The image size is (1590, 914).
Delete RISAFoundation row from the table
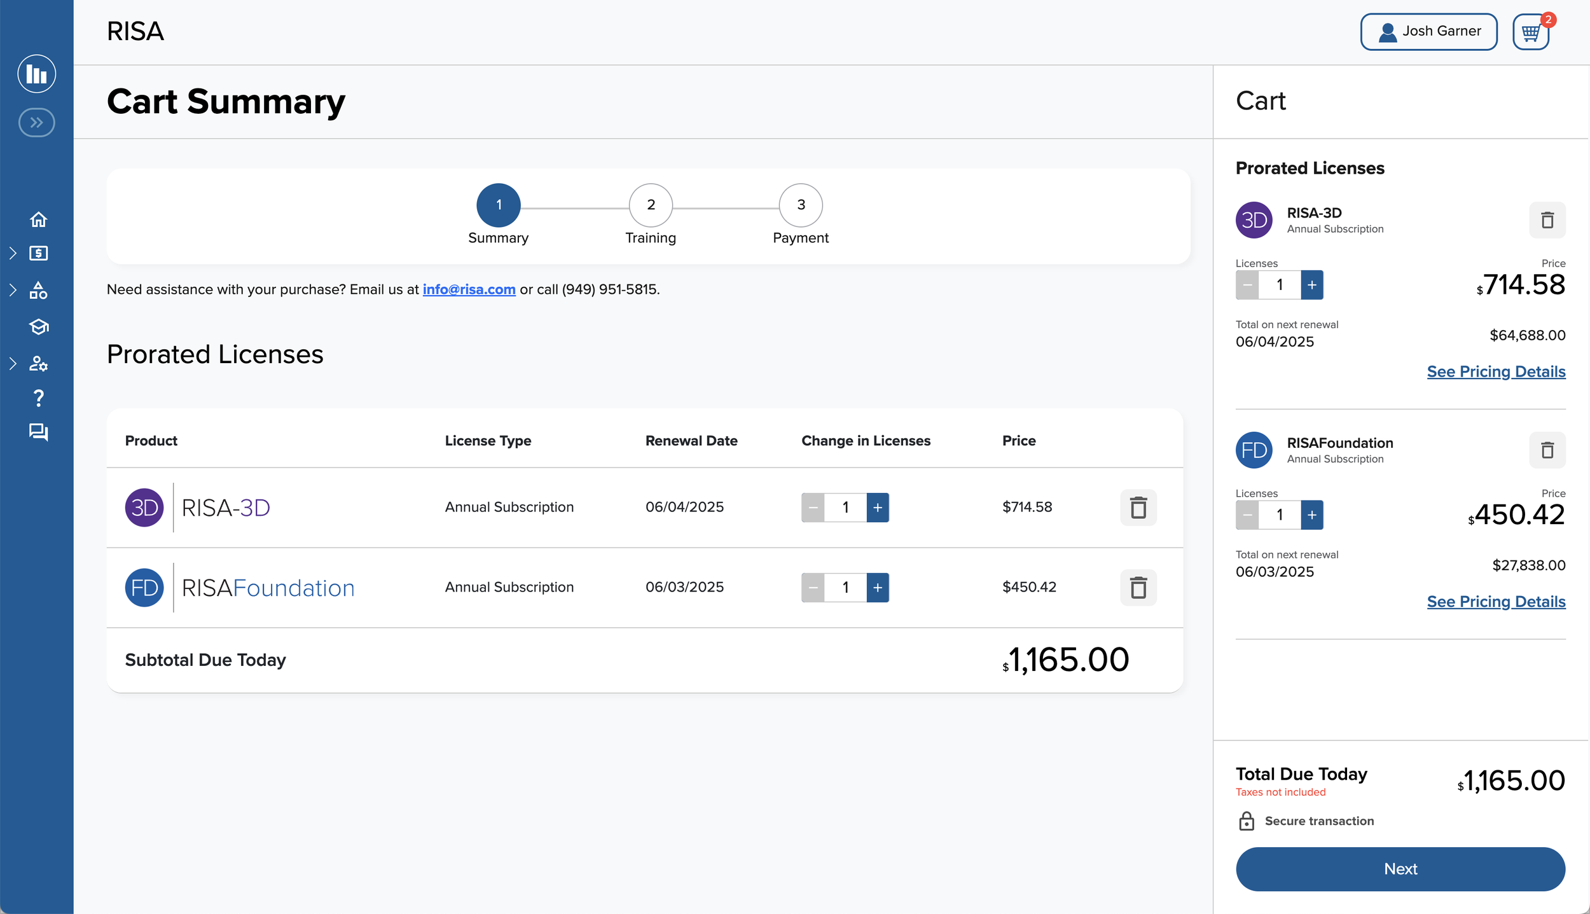tap(1138, 588)
